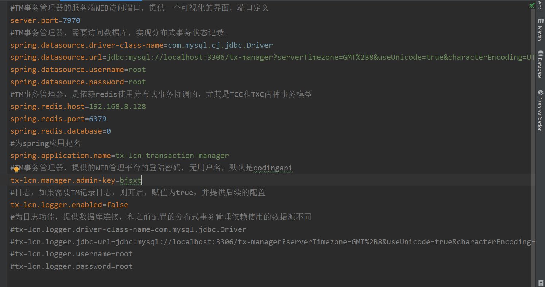Click the redis host value 192.168.8.128
The width and height of the screenshot is (545, 287).
[117, 106]
